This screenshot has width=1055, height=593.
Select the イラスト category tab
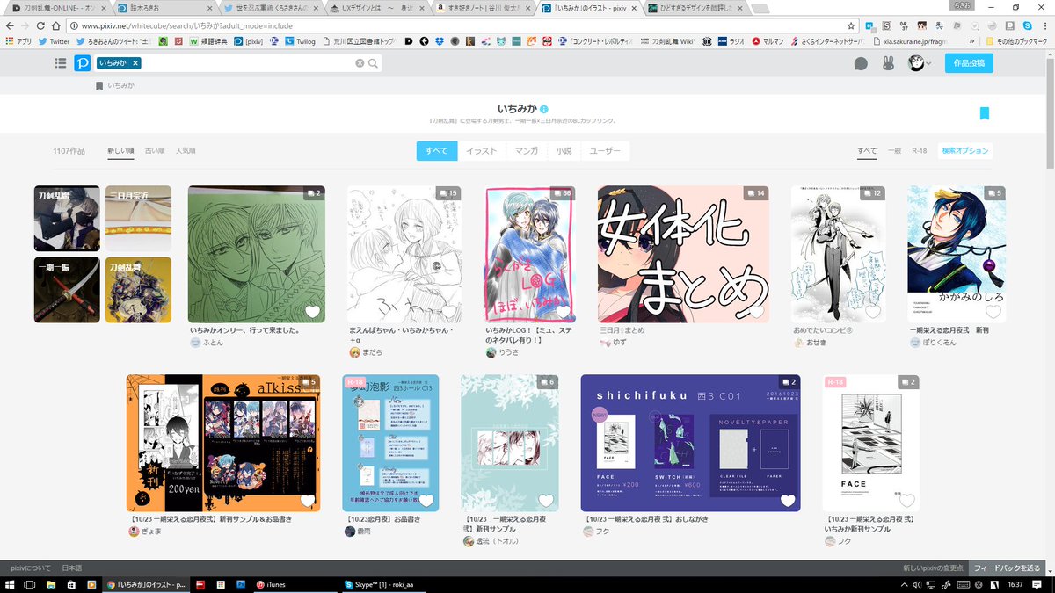click(x=482, y=151)
